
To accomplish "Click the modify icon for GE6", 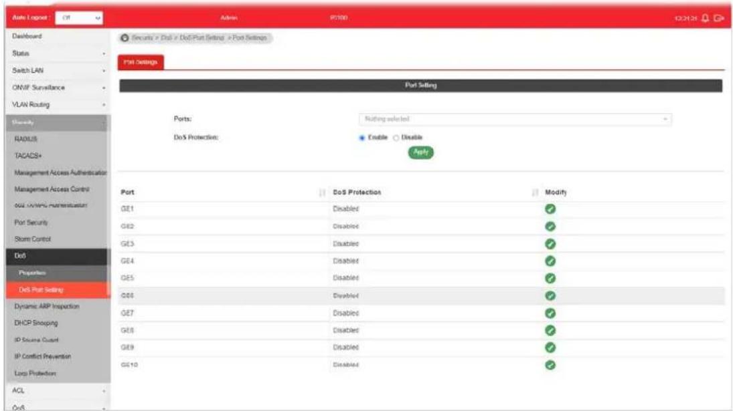I will pos(550,296).
